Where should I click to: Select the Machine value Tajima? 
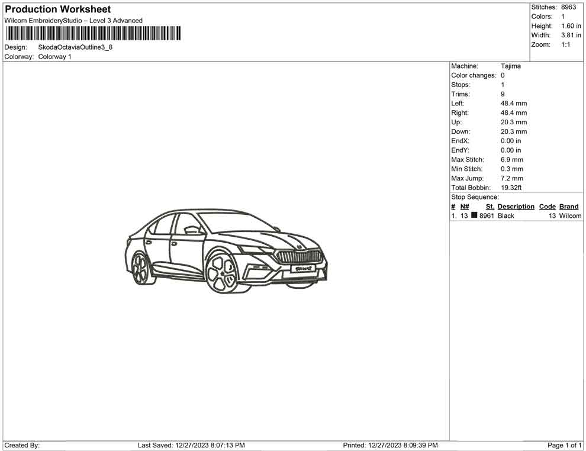click(x=510, y=66)
